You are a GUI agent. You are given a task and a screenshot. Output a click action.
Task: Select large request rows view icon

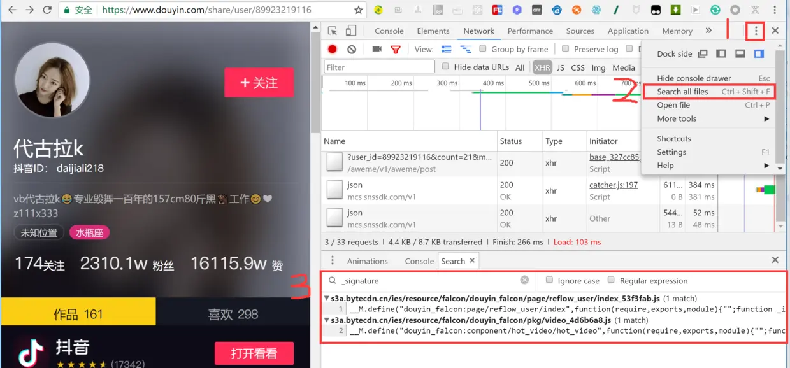(x=447, y=49)
